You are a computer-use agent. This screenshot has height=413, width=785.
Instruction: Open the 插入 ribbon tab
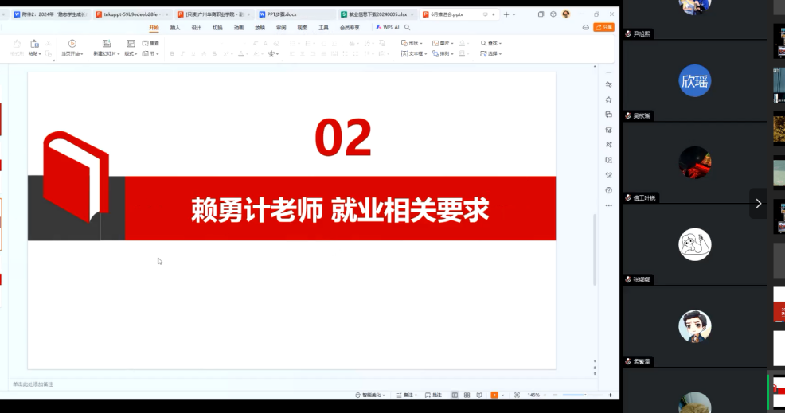click(175, 27)
